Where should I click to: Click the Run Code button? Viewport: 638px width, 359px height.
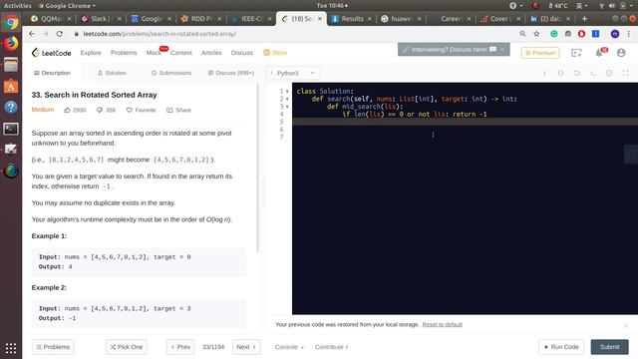click(x=561, y=347)
